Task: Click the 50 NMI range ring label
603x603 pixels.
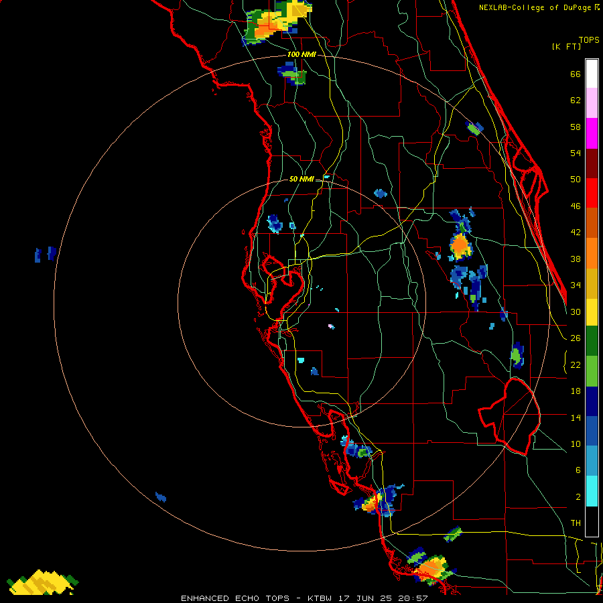Action: point(301,179)
